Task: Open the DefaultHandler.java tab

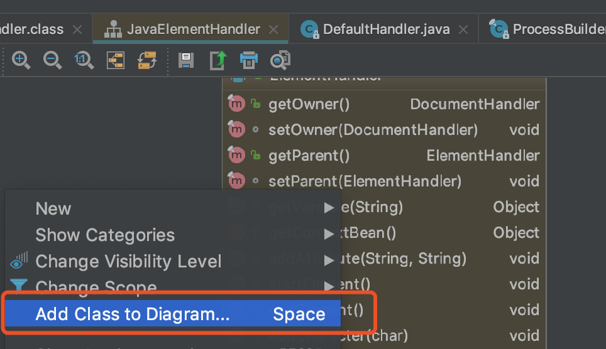Action: coord(386,30)
